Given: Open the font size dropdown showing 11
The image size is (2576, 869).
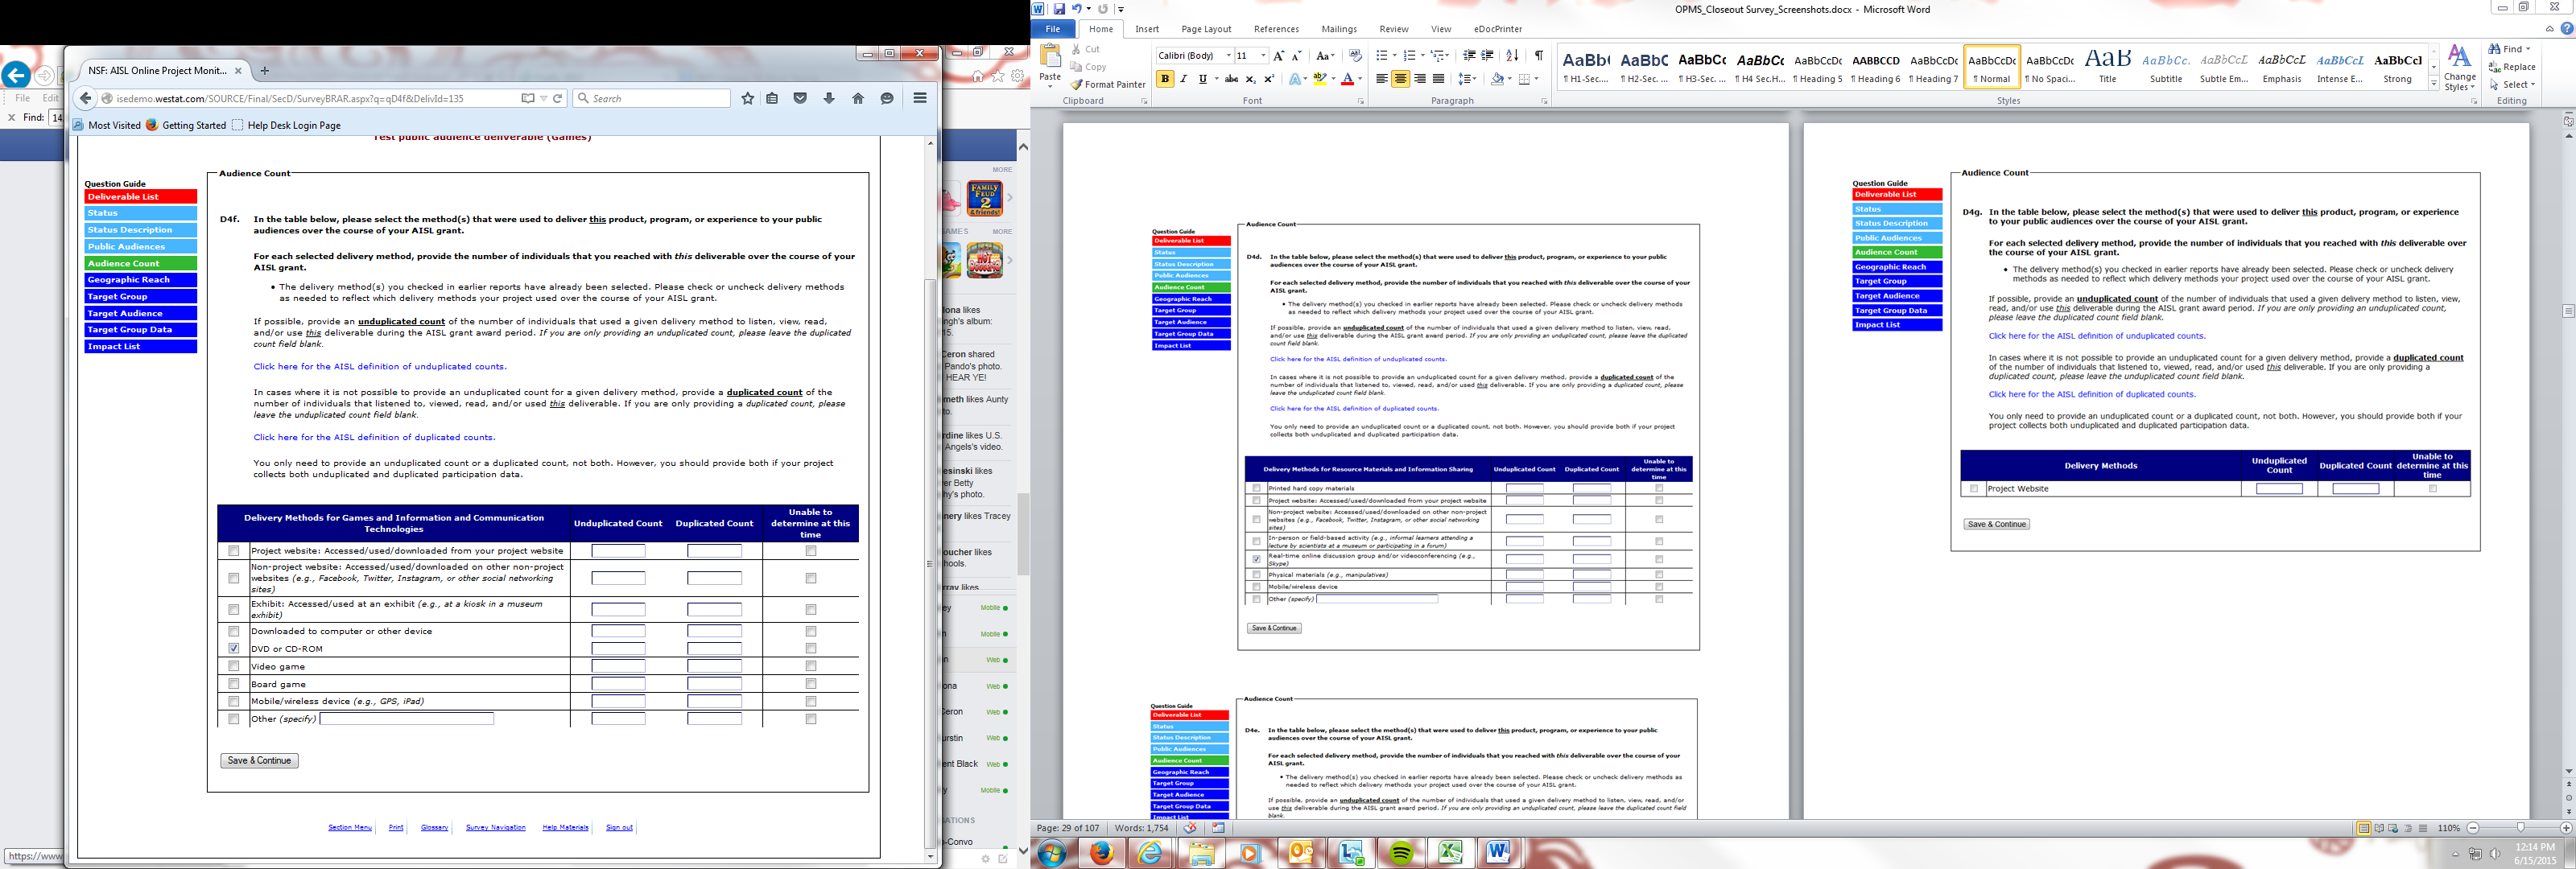Looking at the screenshot, I should pyautogui.click(x=1263, y=56).
